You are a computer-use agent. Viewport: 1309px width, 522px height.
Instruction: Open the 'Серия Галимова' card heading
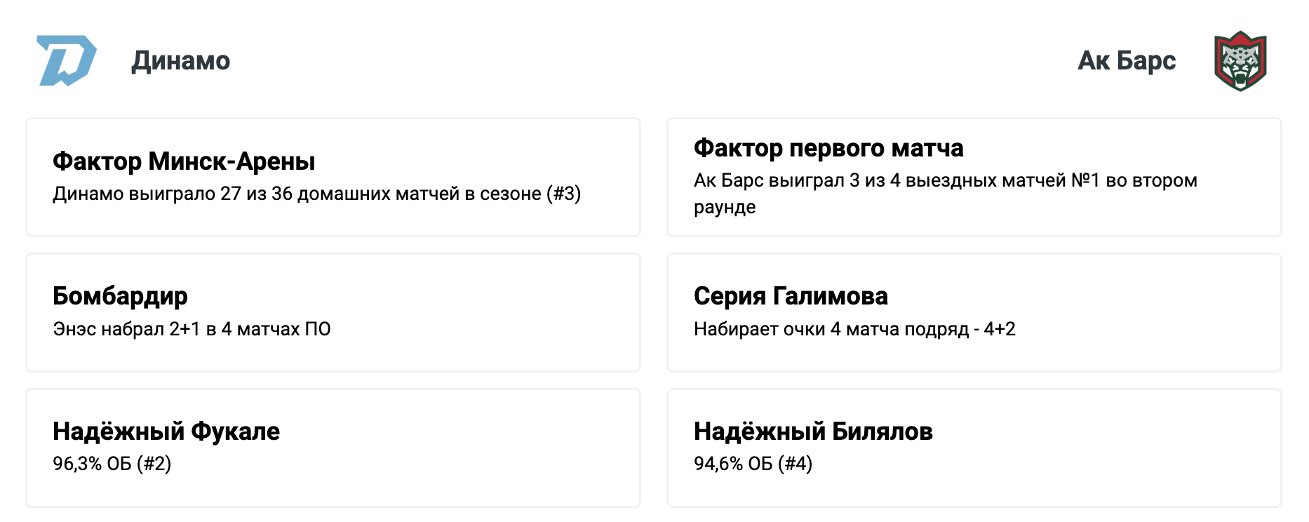pyautogui.click(x=791, y=296)
